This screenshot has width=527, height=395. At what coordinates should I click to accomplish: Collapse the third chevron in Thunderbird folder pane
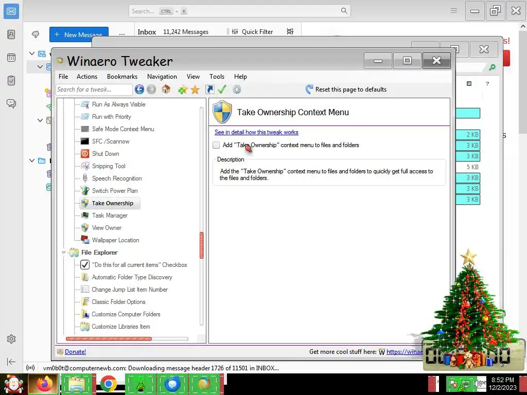pyautogui.click(x=40, y=120)
